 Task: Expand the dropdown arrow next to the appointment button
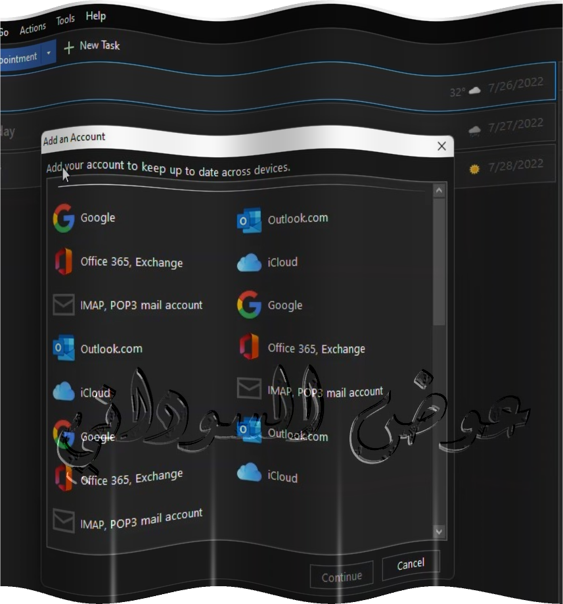49,53
